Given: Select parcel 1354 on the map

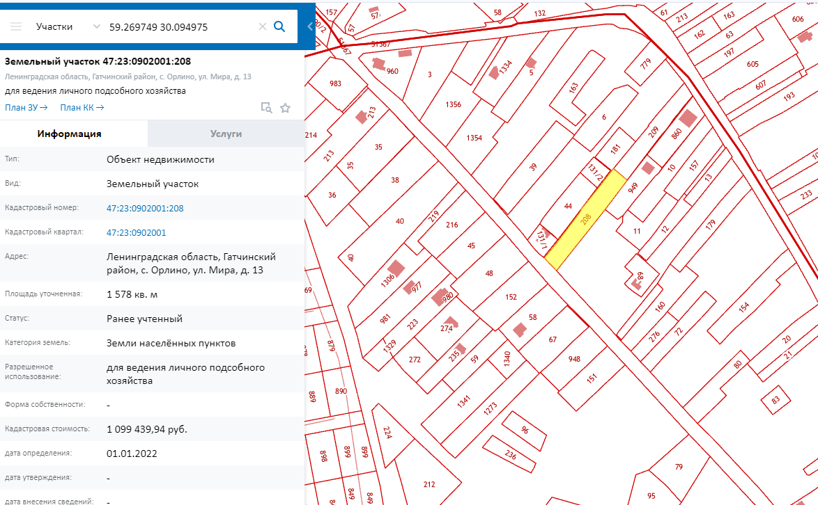Looking at the screenshot, I should (x=474, y=138).
